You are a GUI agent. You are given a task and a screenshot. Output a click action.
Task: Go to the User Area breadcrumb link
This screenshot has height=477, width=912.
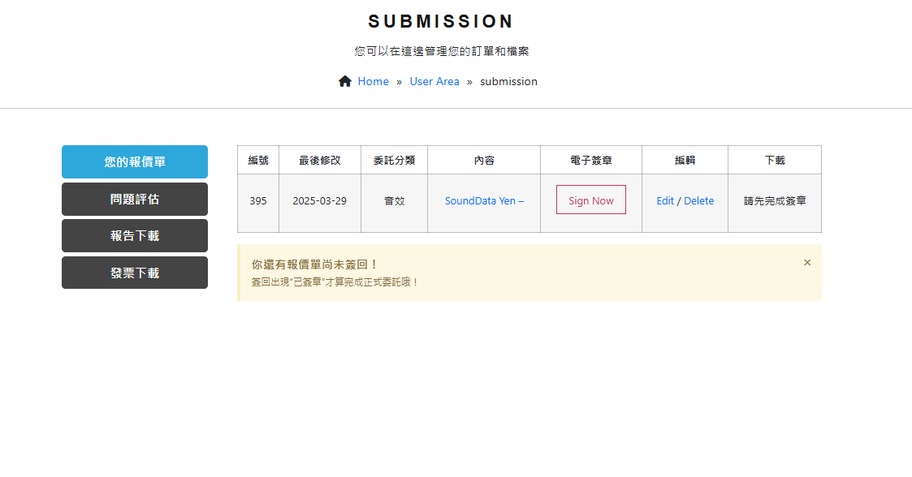coord(434,81)
